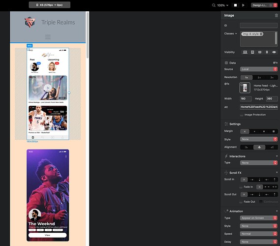This screenshot has width=280, height=246.
Task: Toggle phone portrait visibility icon
Action: coord(267,52)
